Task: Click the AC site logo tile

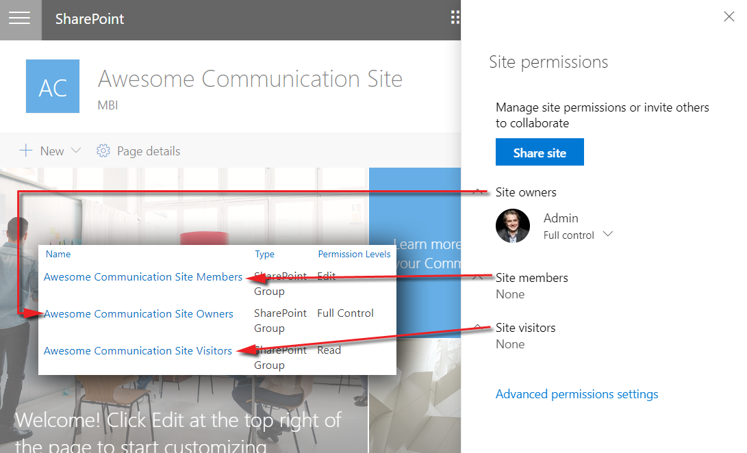Action: coord(53,86)
